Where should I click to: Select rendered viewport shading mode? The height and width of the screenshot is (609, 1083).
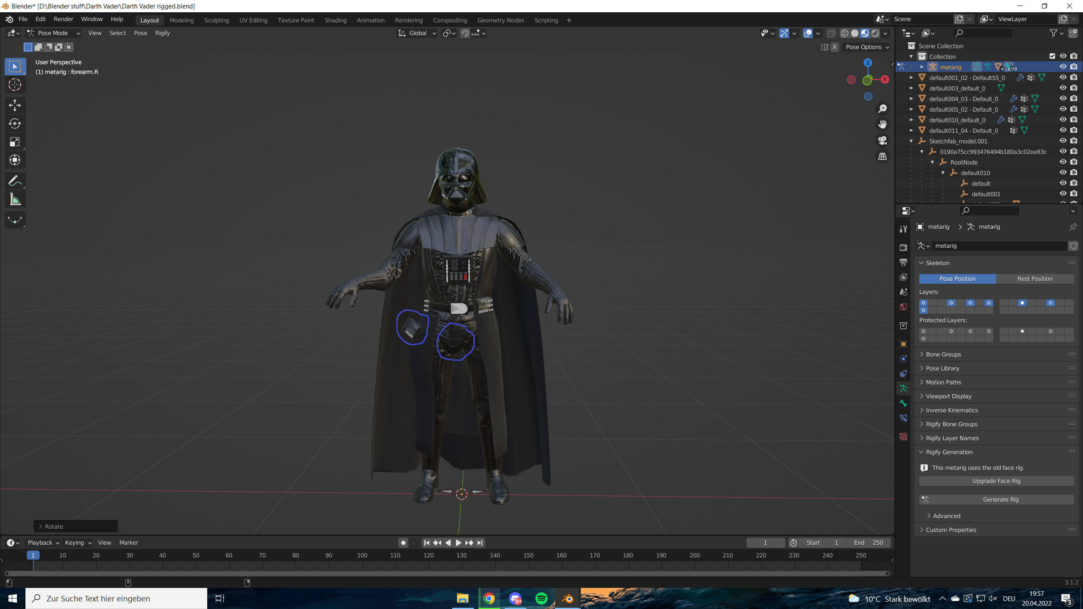pyautogui.click(x=875, y=33)
